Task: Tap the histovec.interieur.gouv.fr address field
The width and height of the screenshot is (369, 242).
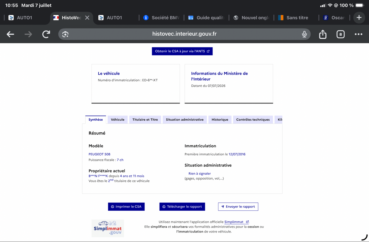Action: point(184,34)
